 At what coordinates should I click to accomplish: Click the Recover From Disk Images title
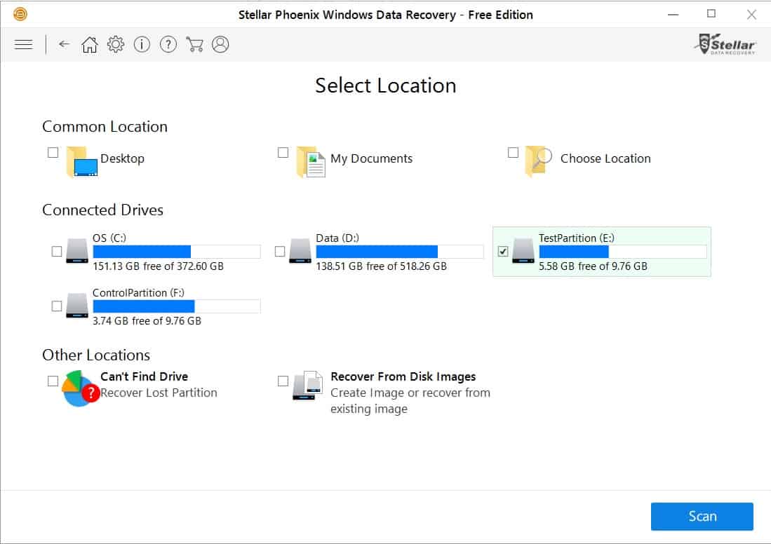click(x=403, y=376)
